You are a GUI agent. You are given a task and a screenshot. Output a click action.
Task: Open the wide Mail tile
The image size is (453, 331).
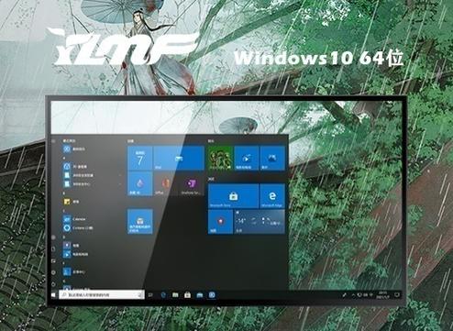179,158
